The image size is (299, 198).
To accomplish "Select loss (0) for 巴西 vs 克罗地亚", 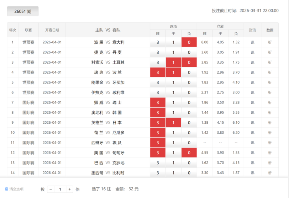I will (x=189, y=163).
